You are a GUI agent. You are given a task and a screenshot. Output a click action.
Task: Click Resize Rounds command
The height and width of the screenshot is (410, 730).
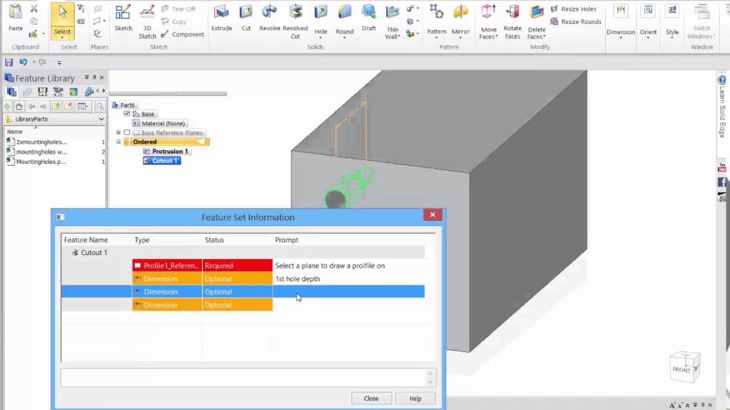click(x=575, y=22)
